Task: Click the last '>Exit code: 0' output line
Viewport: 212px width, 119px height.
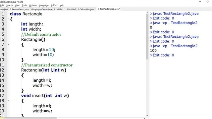Action: point(162,55)
